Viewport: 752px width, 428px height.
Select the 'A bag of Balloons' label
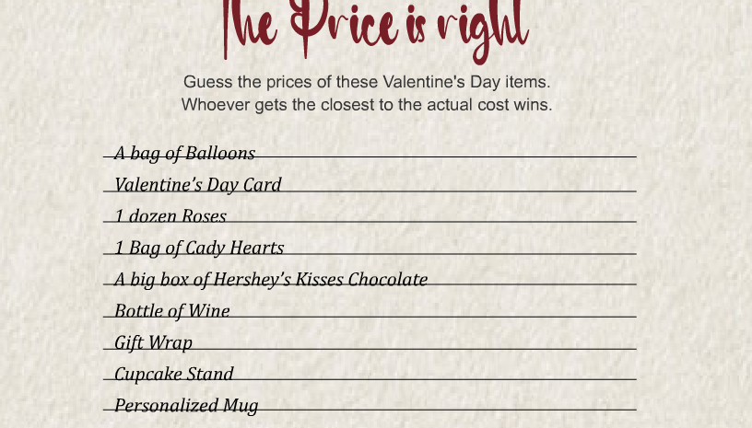tap(184, 154)
